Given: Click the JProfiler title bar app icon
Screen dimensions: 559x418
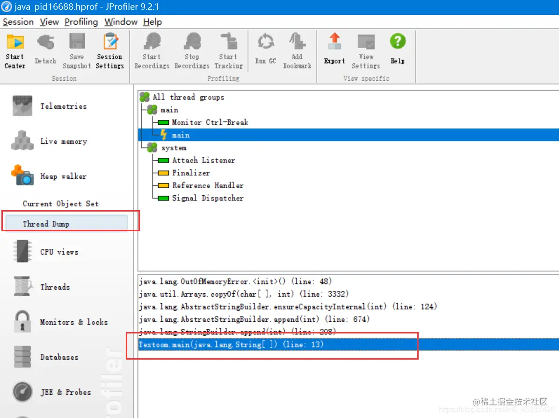Looking at the screenshot, I should click(x=6, y=7).
